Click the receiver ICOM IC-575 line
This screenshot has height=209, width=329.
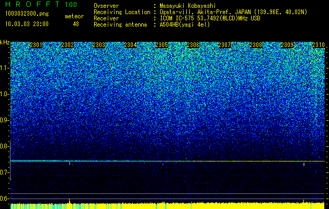click(210, 18)
